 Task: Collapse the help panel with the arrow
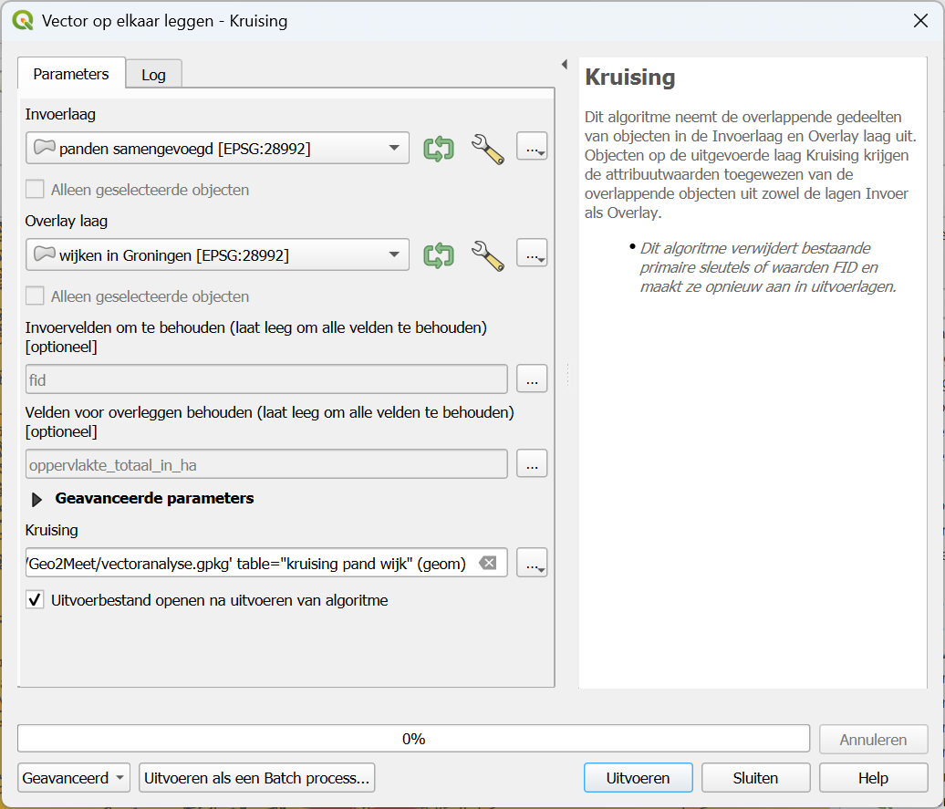[564, 65]
